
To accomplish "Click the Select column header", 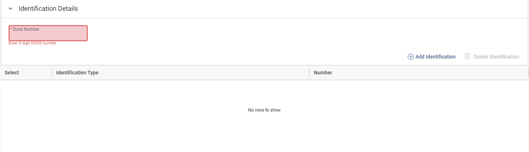I will click(12, 73).
